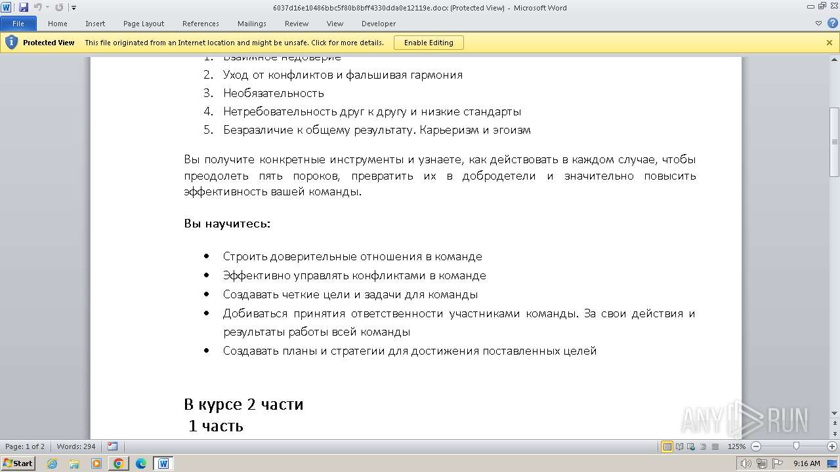Open the Undo history dropdown arrow

[x=47, y=8]
